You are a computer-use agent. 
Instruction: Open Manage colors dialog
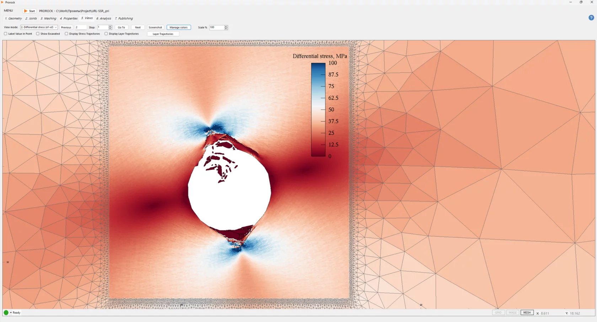click(x=179, y=27)
